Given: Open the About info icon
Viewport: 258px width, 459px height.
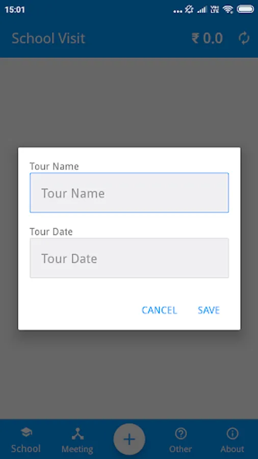Looking at the screenshot, I should coord(233,433).
